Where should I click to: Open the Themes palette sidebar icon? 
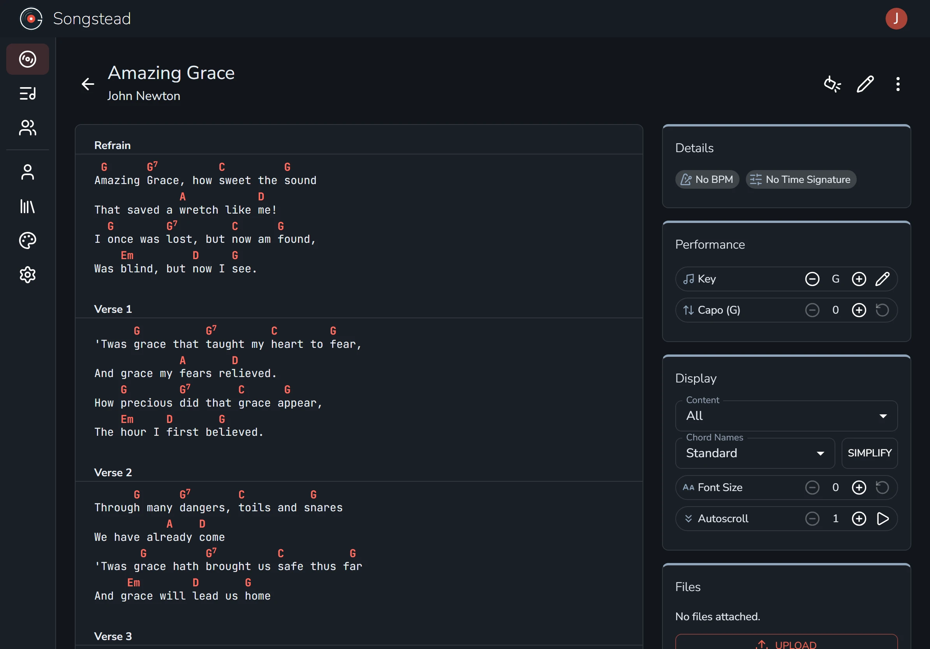[x=28, y=240]
